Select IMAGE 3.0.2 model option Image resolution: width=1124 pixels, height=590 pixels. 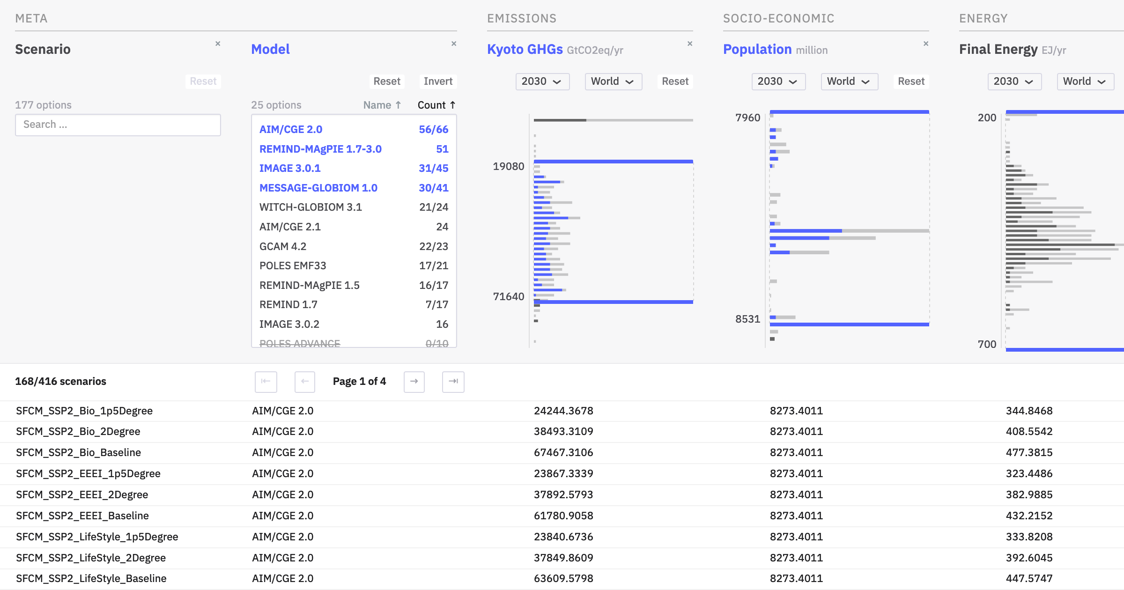(354, 324)
